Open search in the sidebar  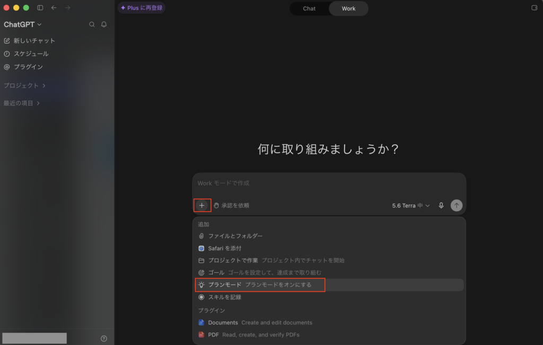pos(92,24)
